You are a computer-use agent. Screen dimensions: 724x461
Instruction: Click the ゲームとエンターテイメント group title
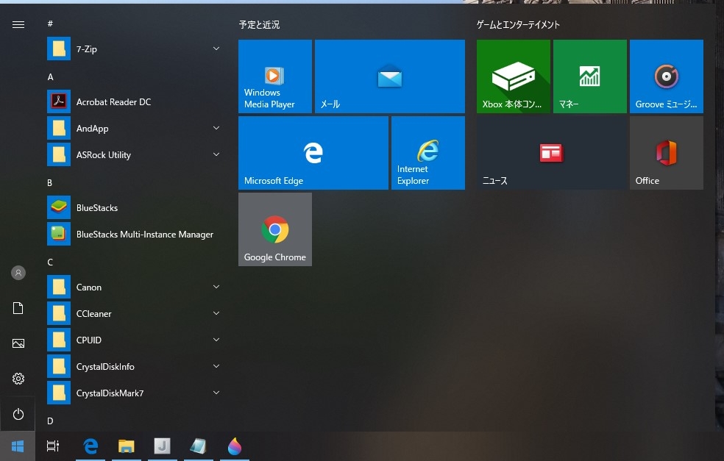518,24
